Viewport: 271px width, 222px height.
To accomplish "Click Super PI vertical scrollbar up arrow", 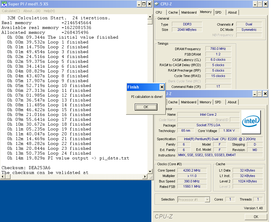I will coord(150,17).
